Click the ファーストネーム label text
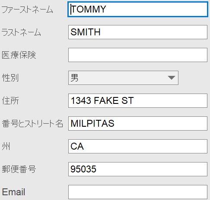This screenshot has height=200, width=210. tap(27, 9)
